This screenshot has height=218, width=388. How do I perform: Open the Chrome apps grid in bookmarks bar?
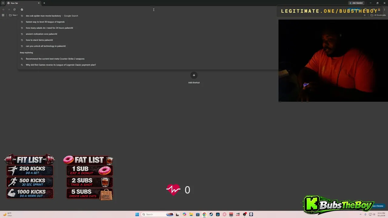3,15
